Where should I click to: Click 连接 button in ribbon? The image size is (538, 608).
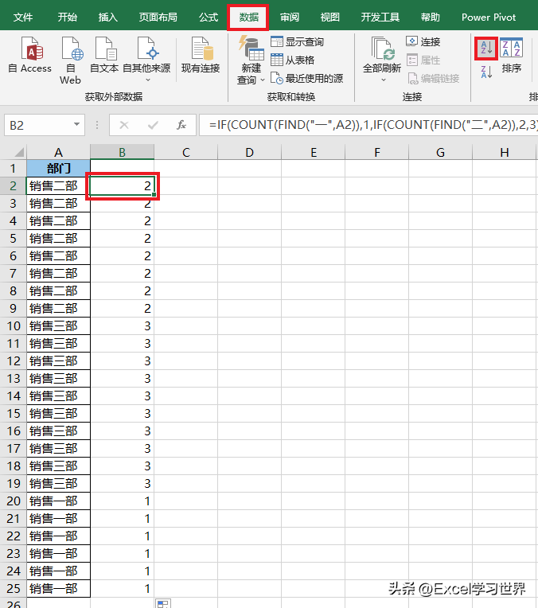423,42
